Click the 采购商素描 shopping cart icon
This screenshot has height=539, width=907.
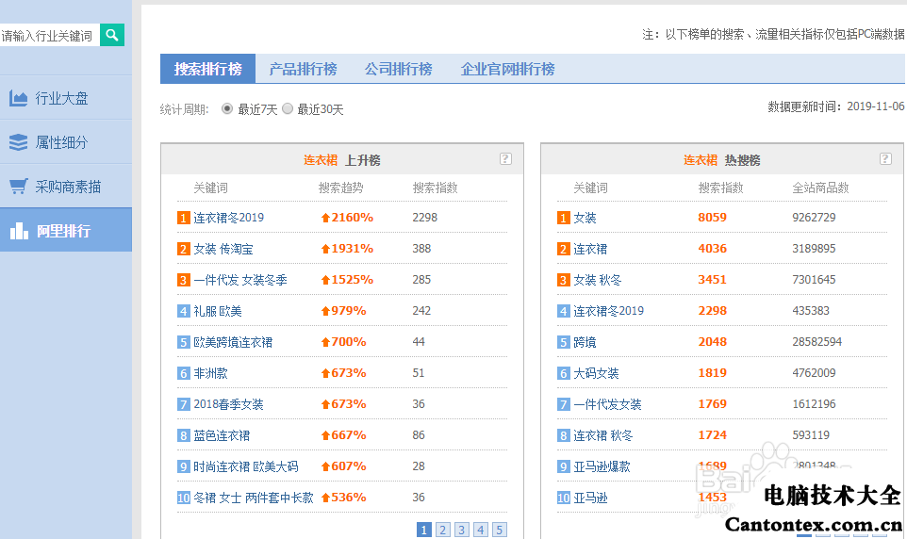pyautogui.click(x=18, y=187)
